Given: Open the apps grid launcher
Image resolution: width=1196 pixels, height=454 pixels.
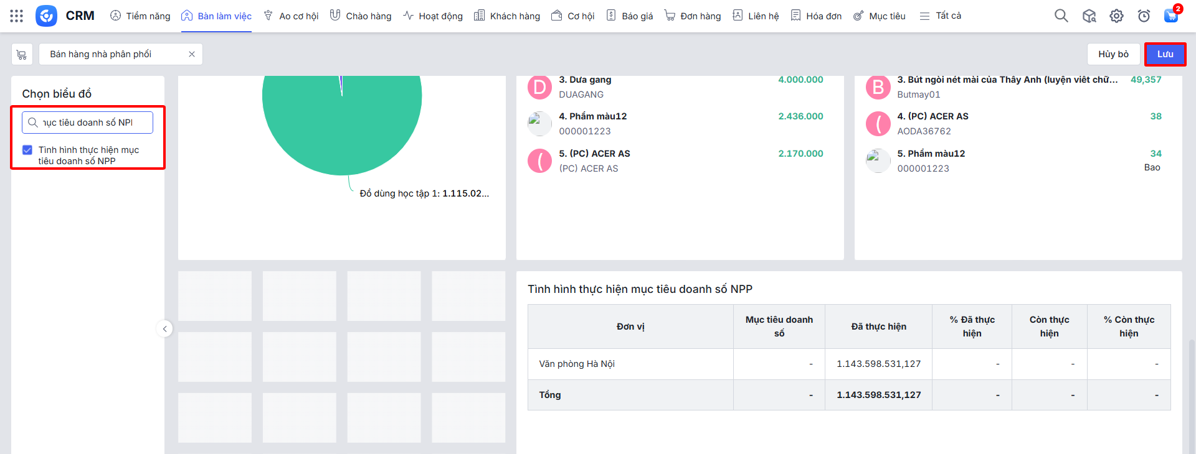Looking at the screenshot, I should point(17,16).
